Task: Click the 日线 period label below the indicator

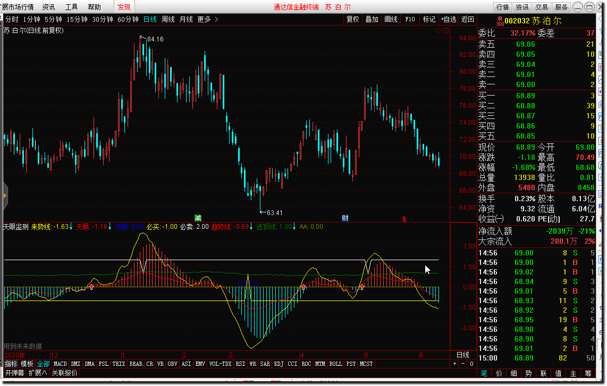Action: point(463,354)
